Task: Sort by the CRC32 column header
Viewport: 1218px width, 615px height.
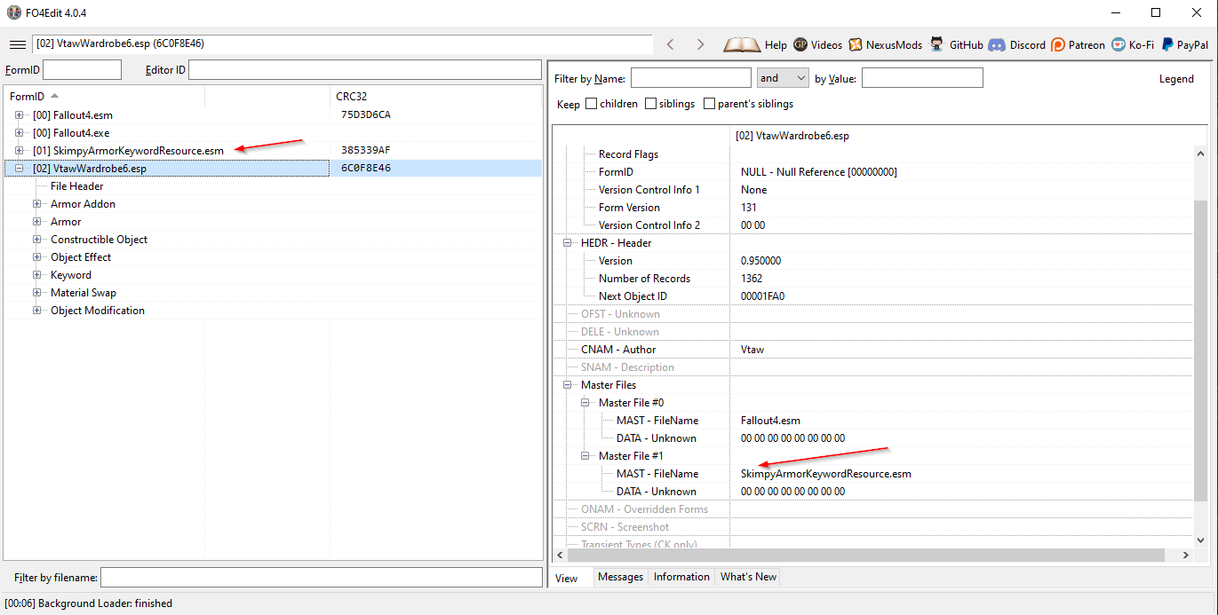Action: pyautogui.click(x=435, y=96)
